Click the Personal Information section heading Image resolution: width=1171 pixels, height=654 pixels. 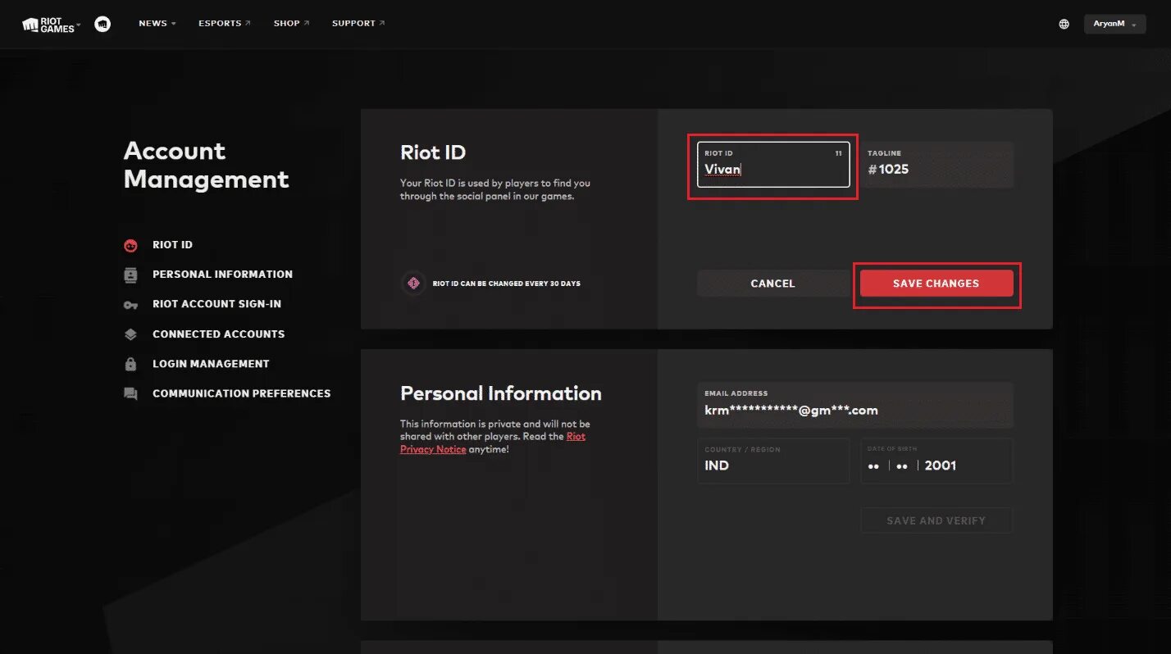501,393
